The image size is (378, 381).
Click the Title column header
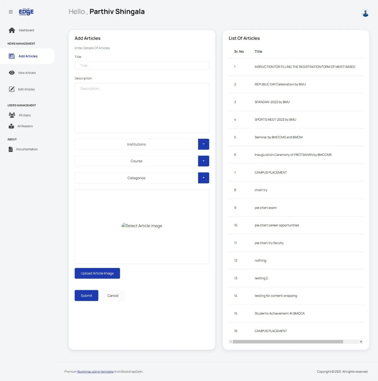(x=258, y=51)
